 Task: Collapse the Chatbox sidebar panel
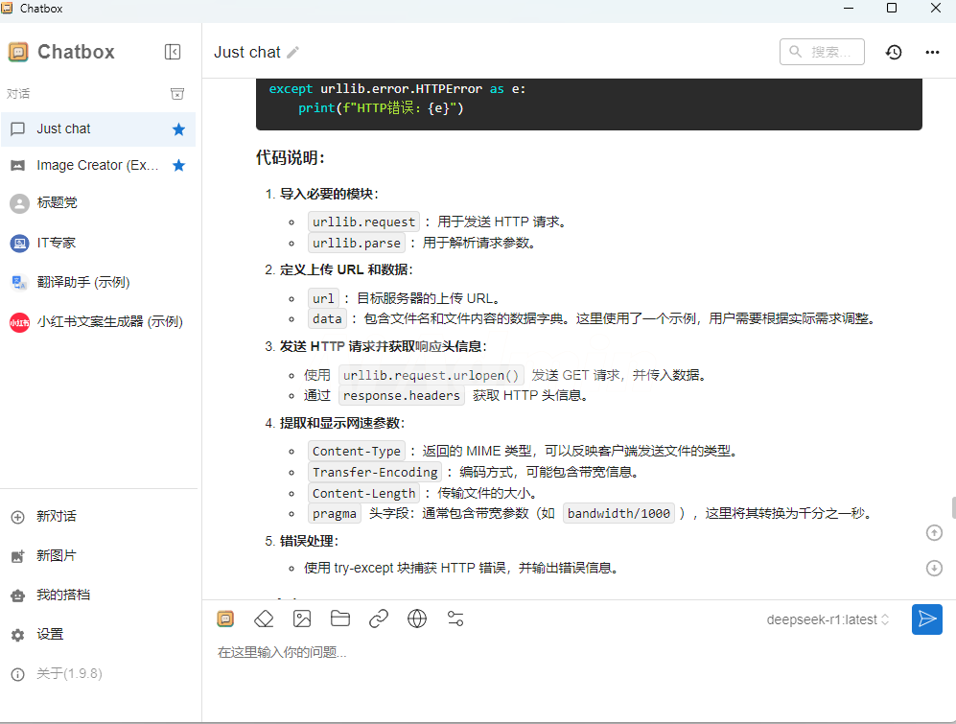(173, 52)
